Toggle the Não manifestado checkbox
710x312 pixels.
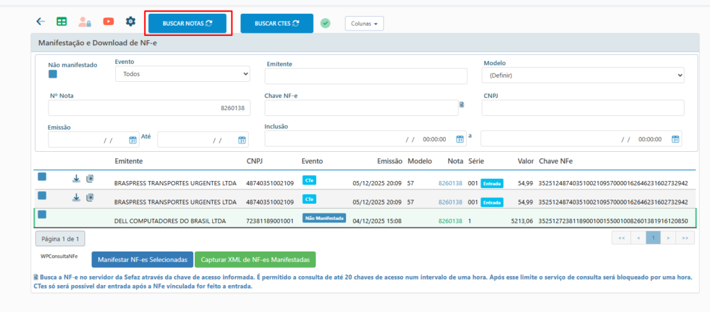tap(53, 74)
